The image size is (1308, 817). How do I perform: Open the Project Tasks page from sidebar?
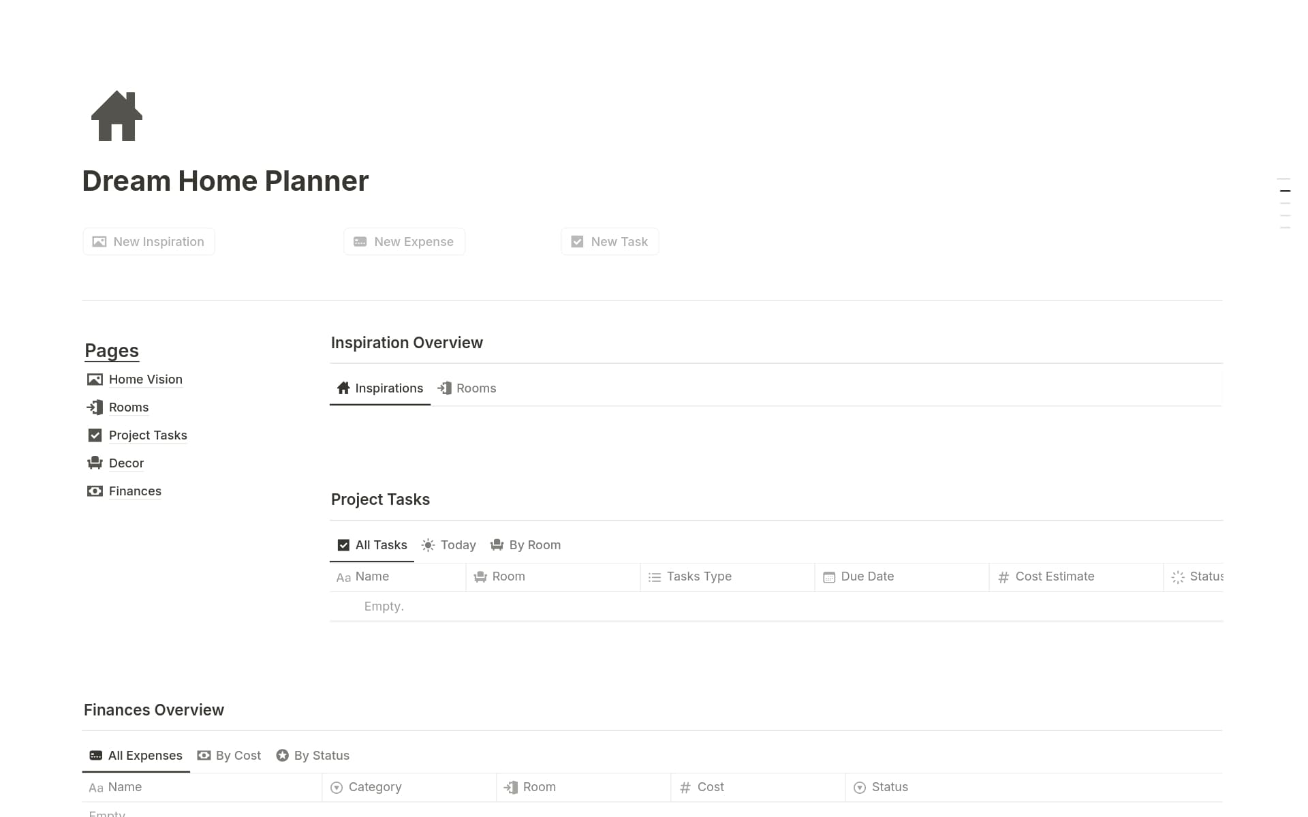coord(148,435)
